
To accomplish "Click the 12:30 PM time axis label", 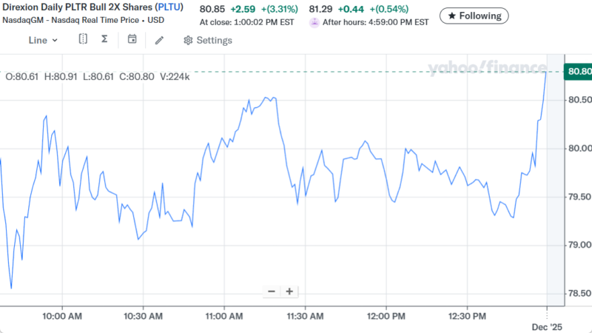I will click(x=466, y=316).
